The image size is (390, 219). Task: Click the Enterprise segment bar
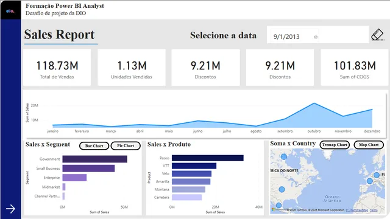74,178
